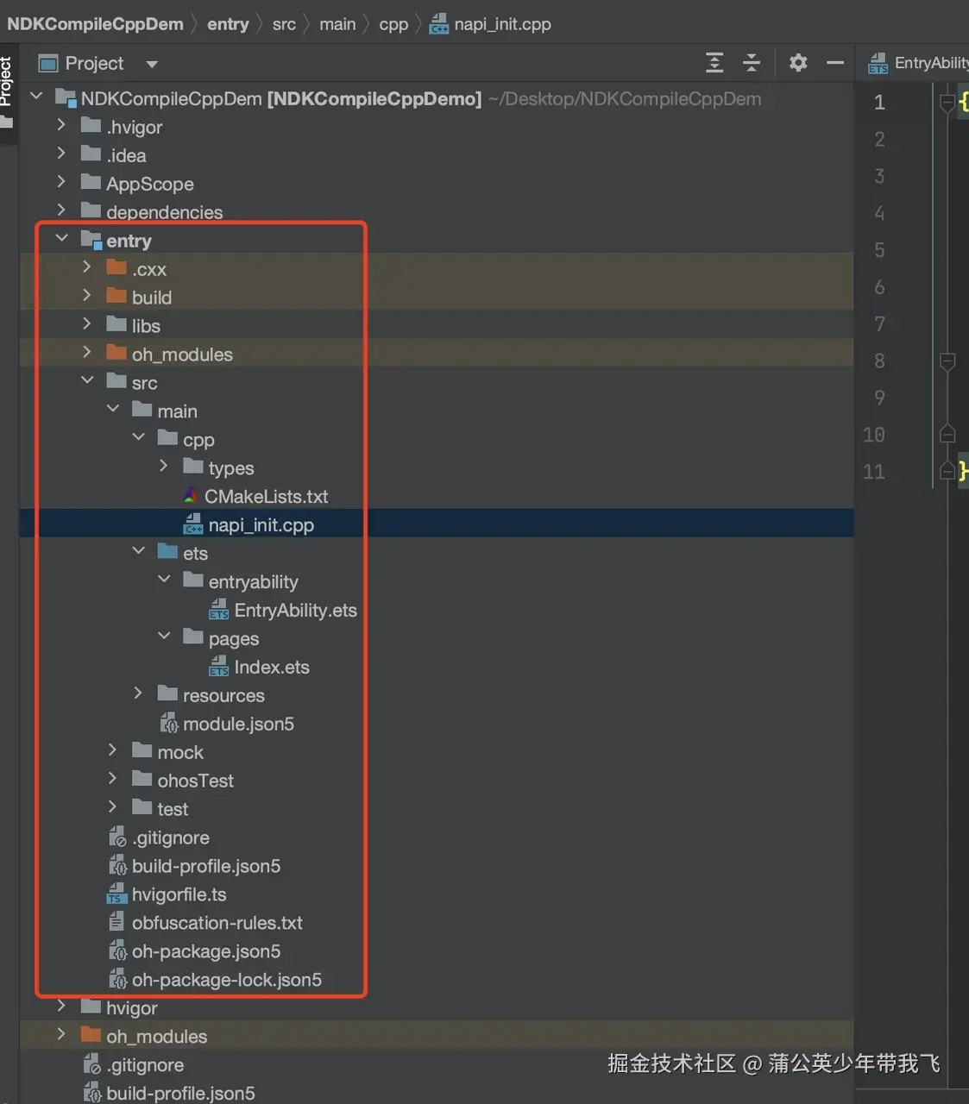Screen dimensions: 969x1104
Task: Toggle code fold marker on line 10
Action: click(x=947, y=434)
